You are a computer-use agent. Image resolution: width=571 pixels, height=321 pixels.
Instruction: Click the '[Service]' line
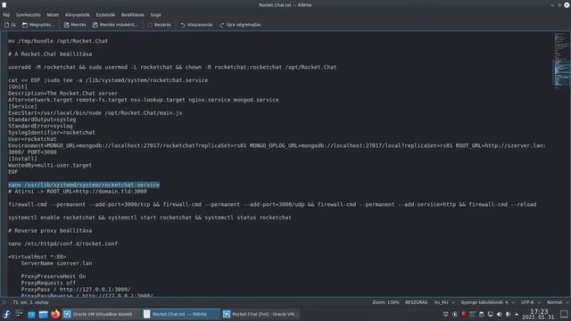[22, 107]
